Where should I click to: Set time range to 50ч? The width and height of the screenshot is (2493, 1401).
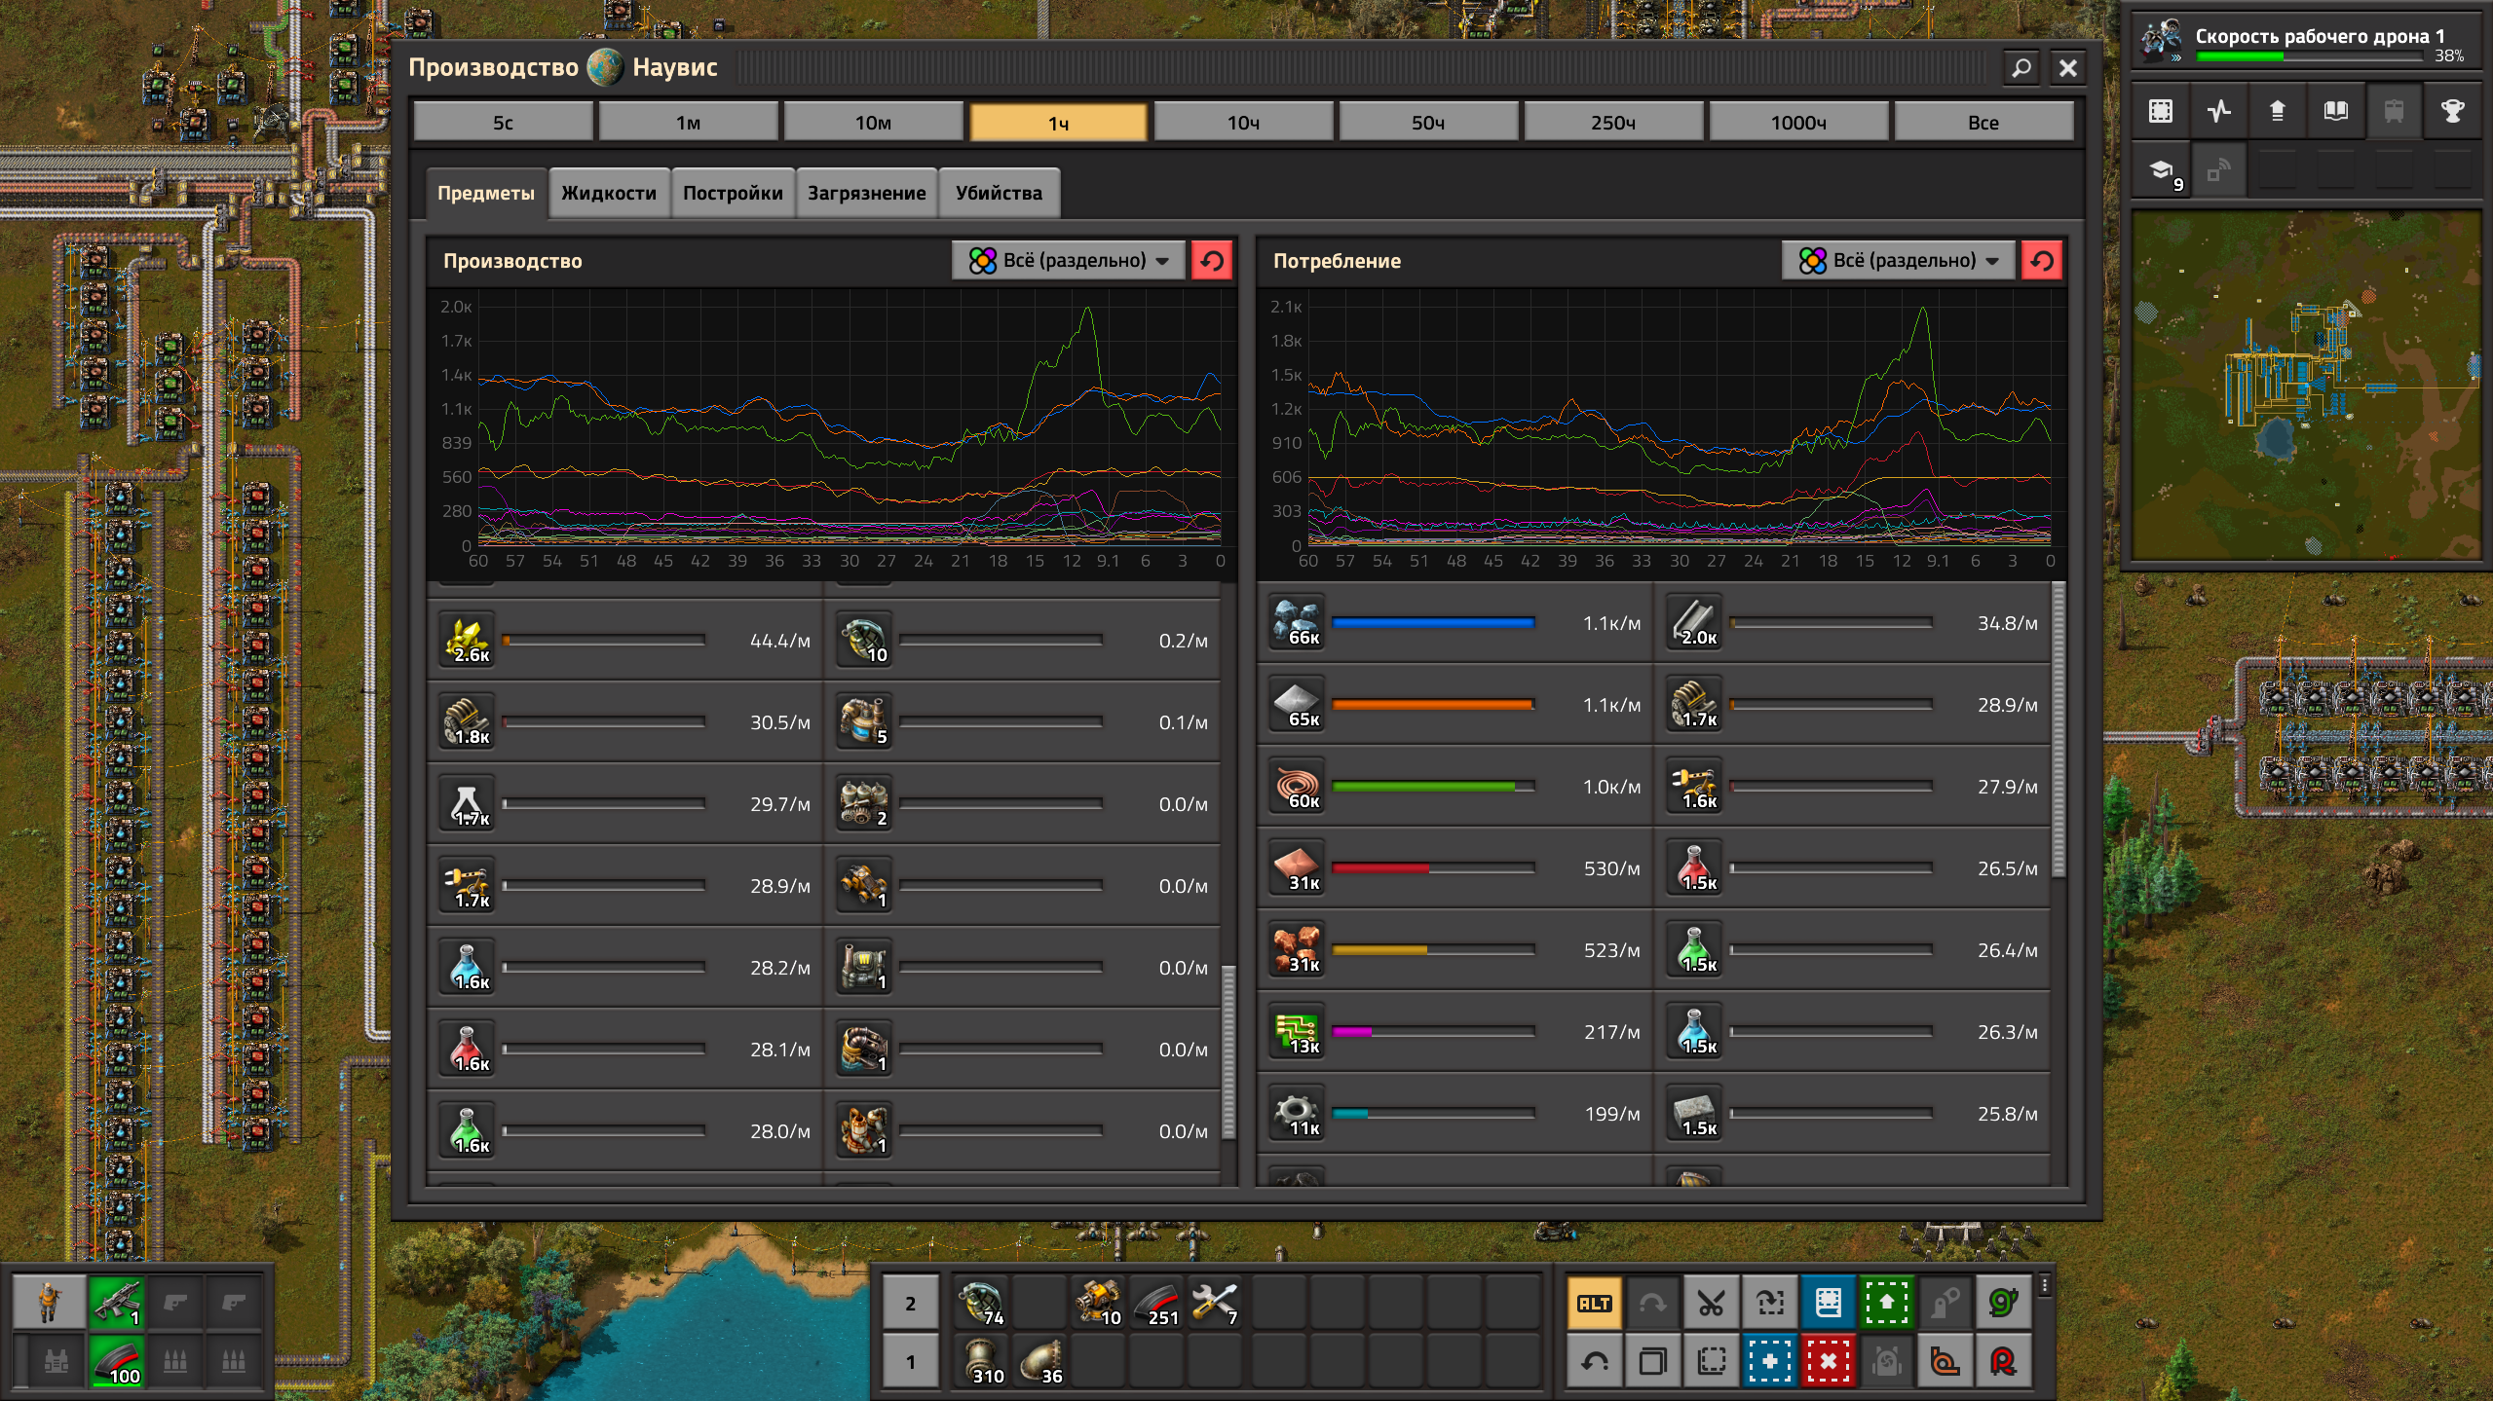coord(1428,123)
